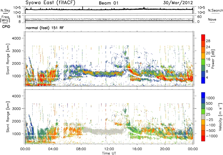The image size is (223, 155).
Task: Pick the red top segment of power colorbar
Action: tap(203, 37)
